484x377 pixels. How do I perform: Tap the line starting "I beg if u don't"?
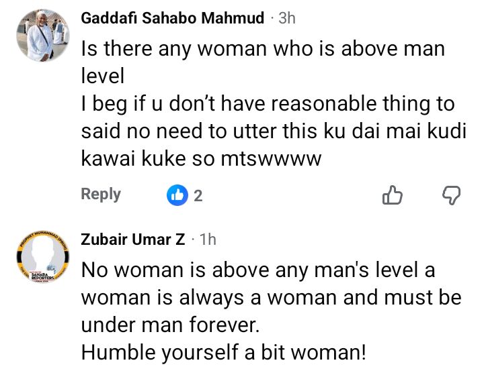point(268,104)
